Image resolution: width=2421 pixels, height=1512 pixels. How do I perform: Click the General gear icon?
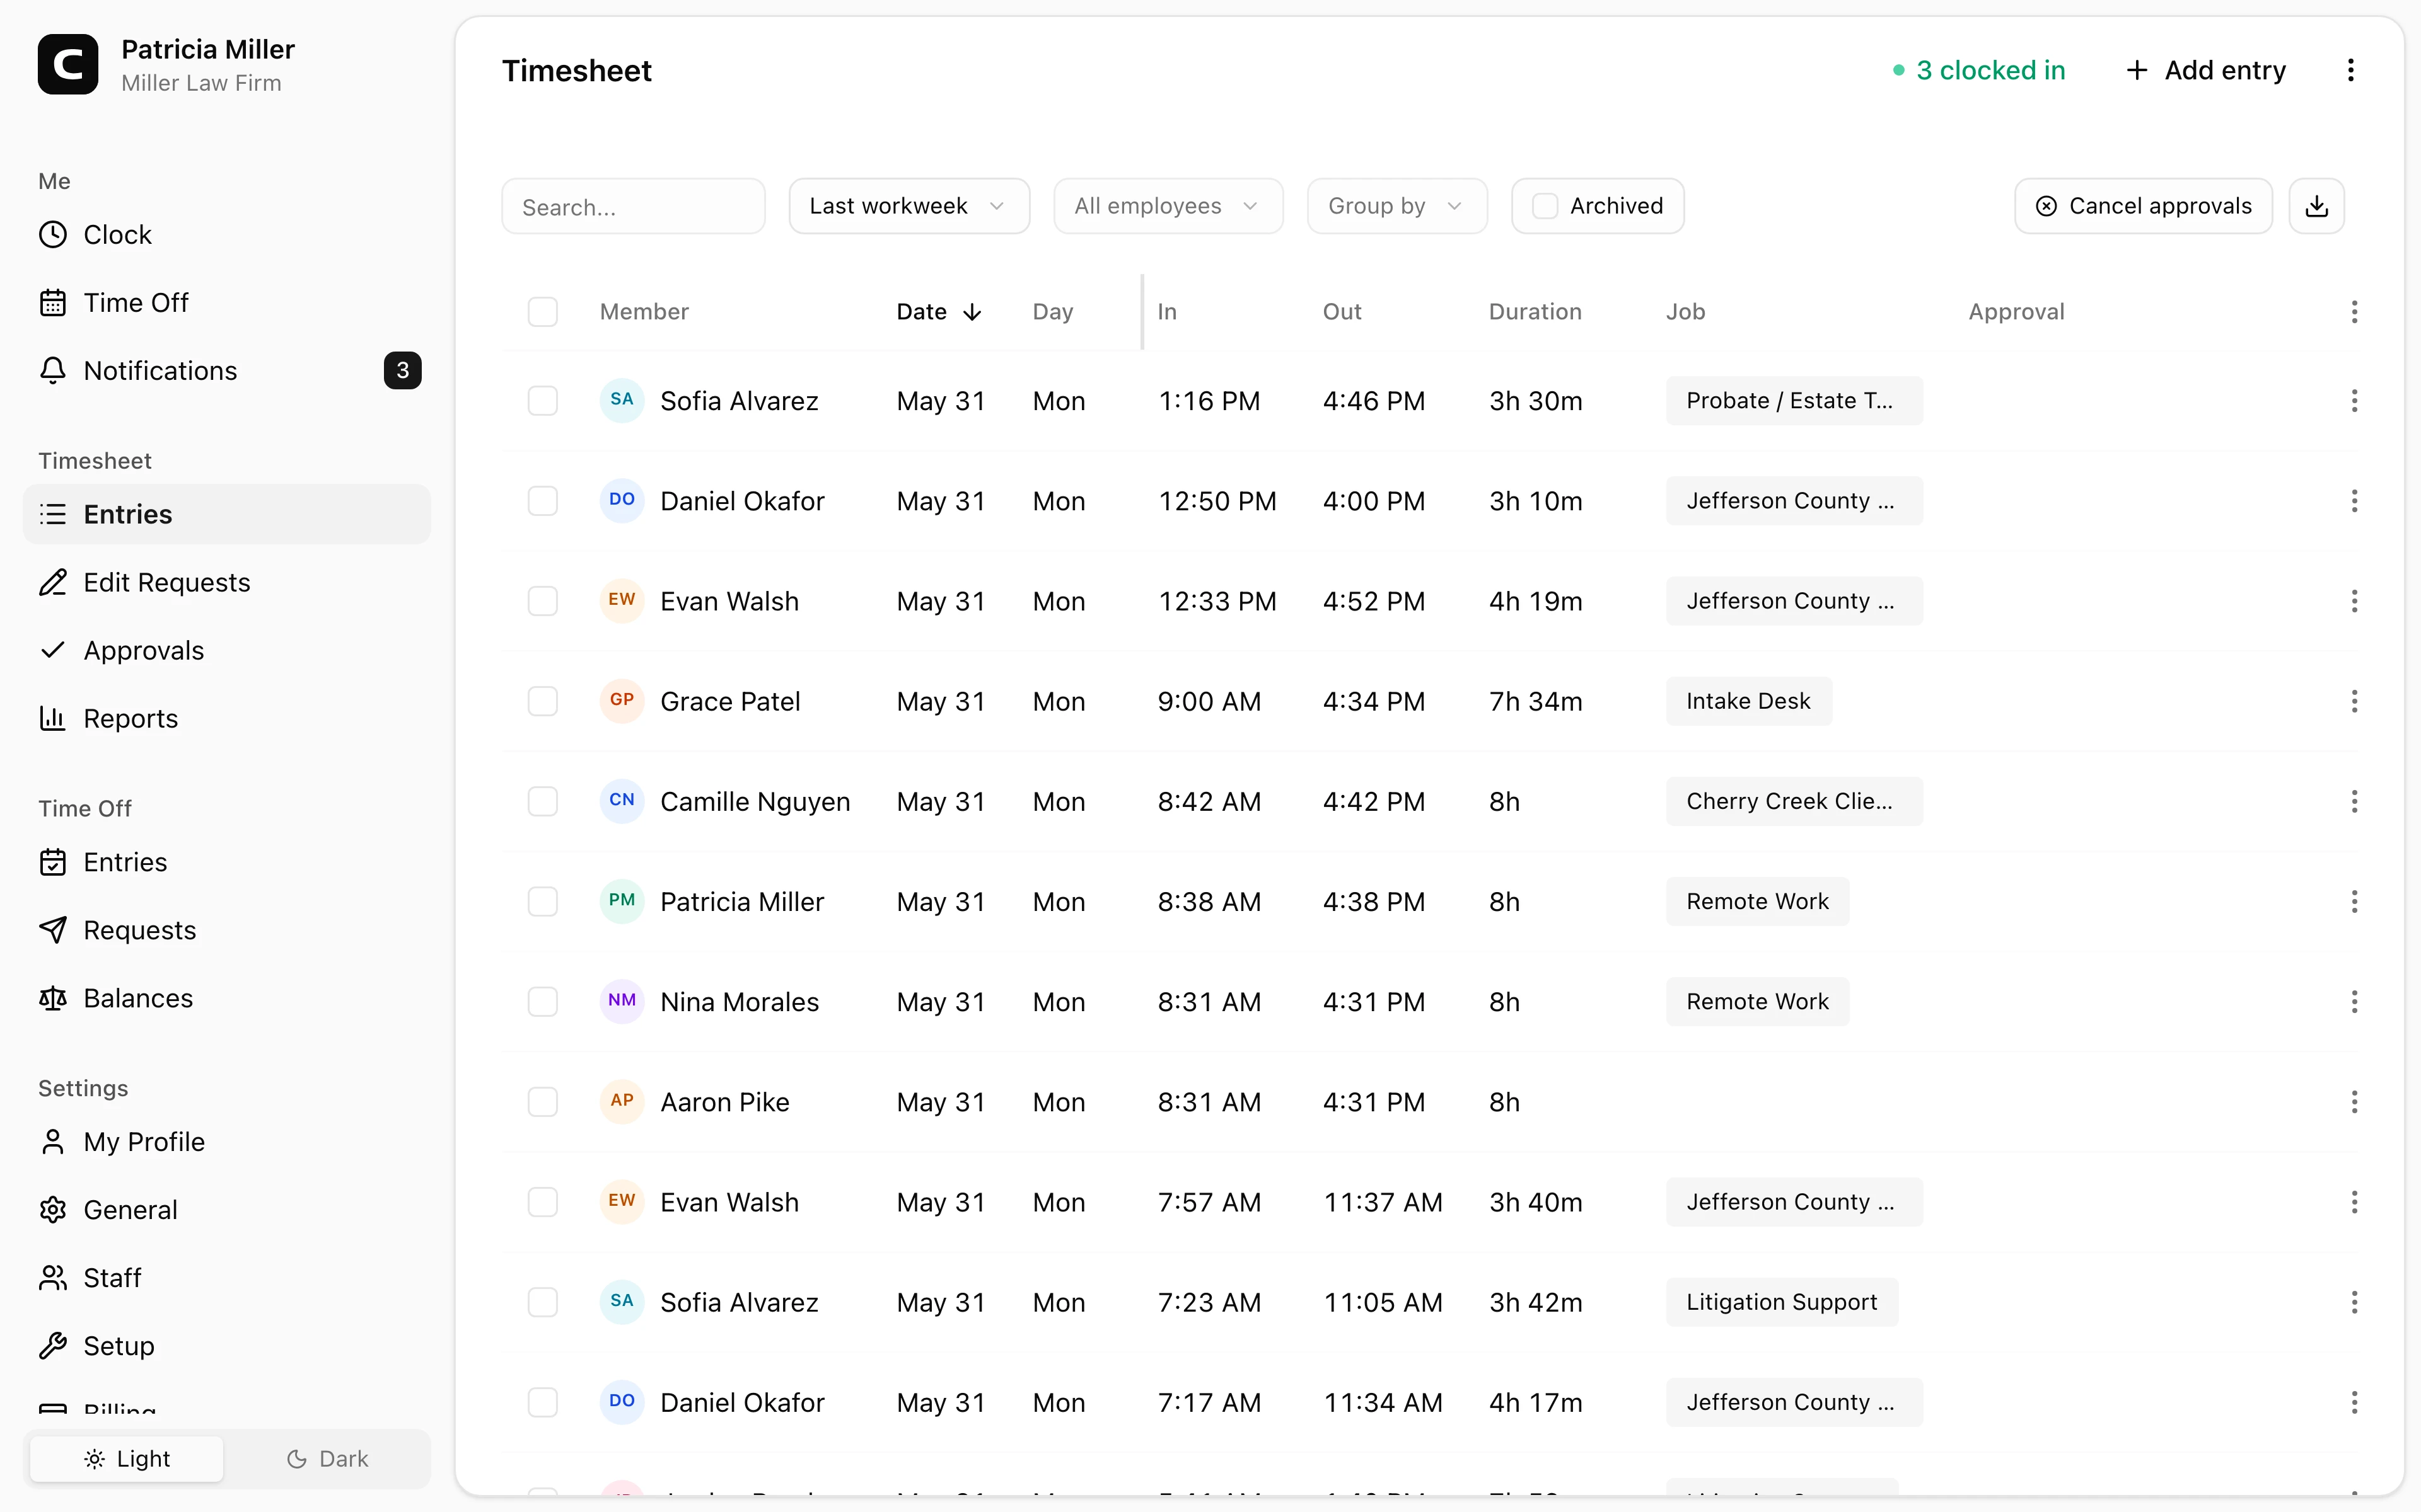(53, 1210)
